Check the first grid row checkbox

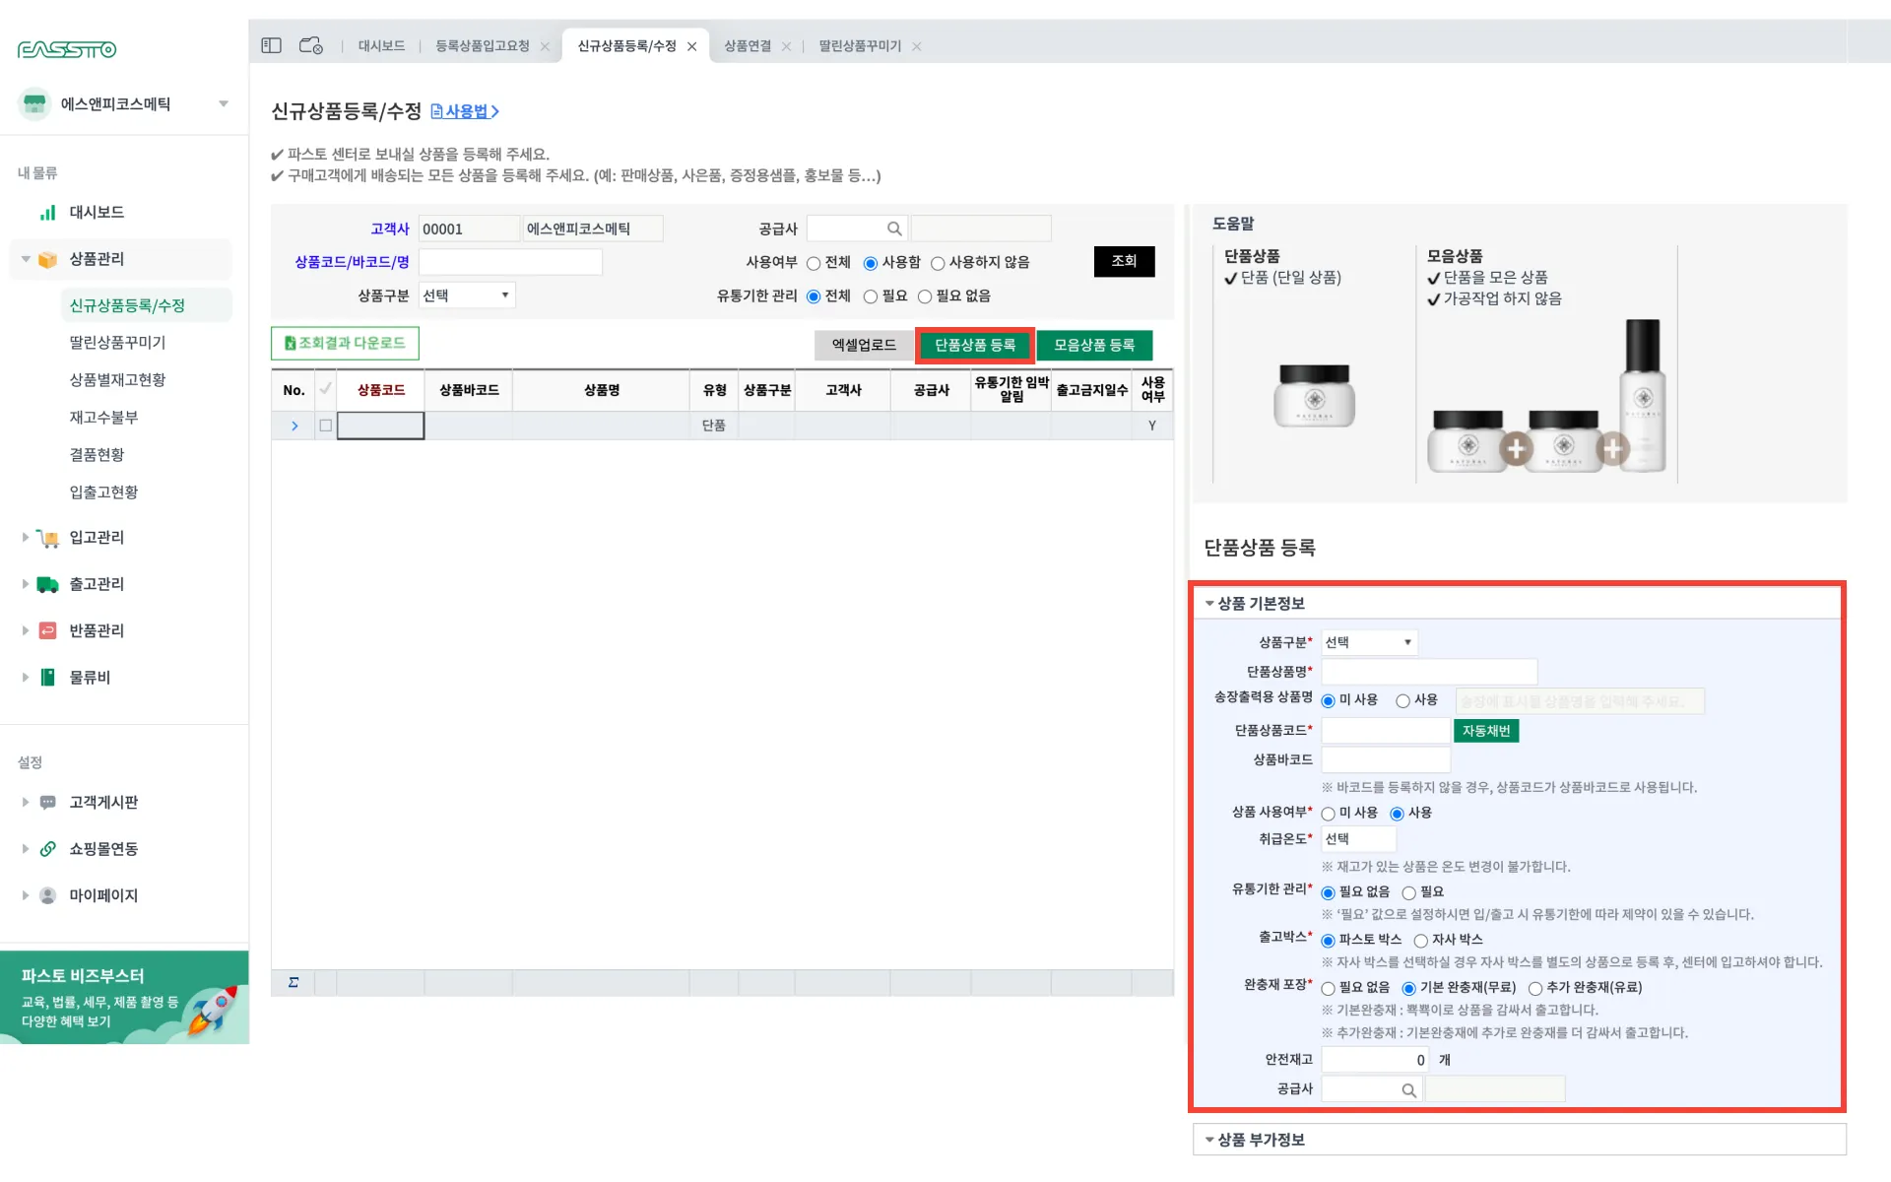tap(325, 426)
